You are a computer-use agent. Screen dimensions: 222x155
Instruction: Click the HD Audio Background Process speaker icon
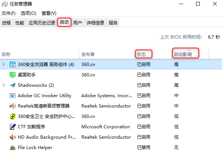[13, 137]
